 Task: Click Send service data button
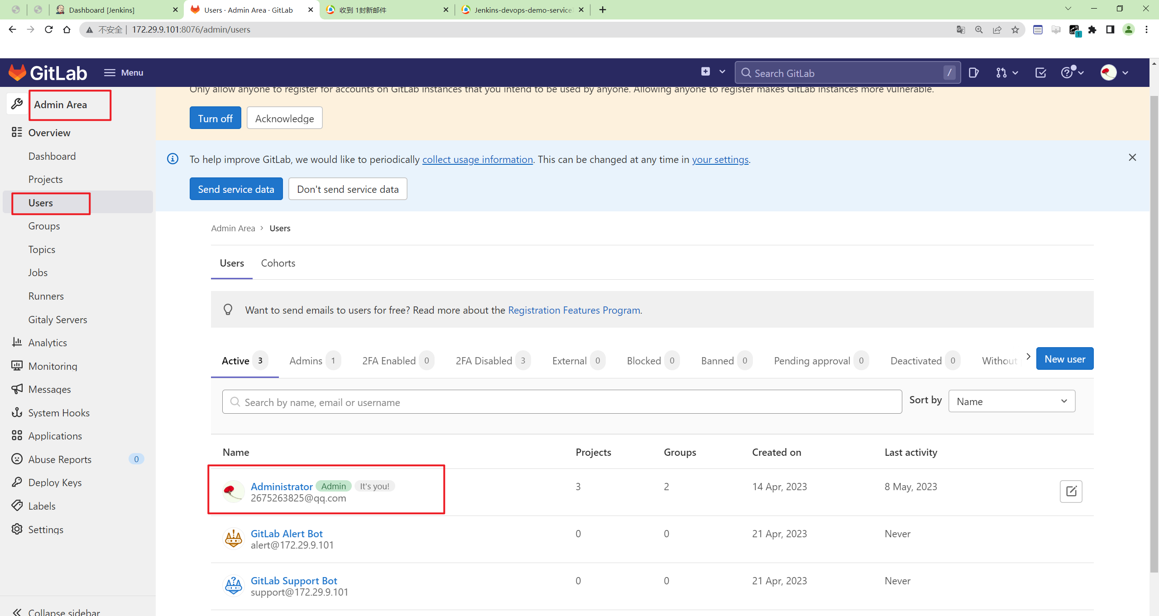(x=236, y=189)
